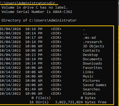Click the Pictures directory name
This screenshot has height=106, width=119.
tap(91, 81)
